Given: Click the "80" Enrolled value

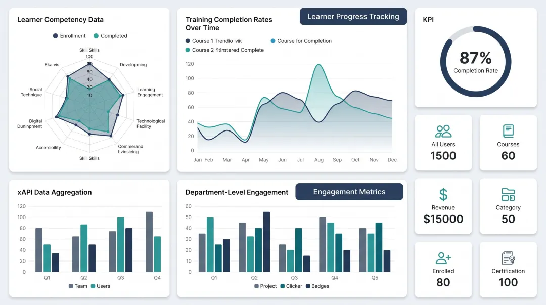Looking at the screenshot, I should tap(443, 282).
